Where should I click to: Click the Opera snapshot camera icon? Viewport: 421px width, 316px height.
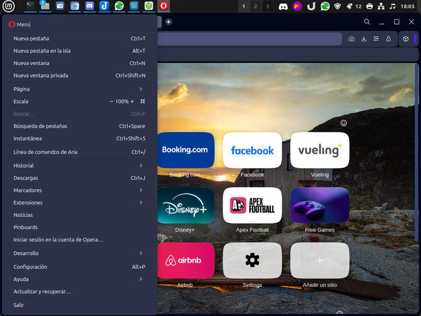(351, 39)
